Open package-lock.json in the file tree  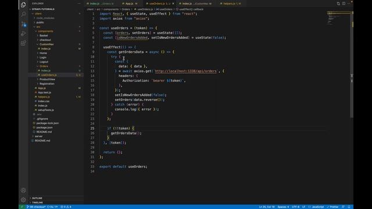tap(48, 123)
